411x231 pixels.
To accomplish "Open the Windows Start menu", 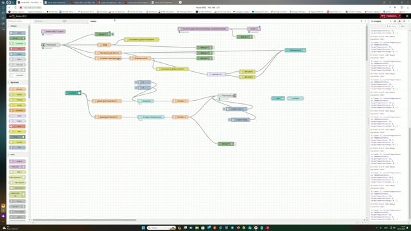I will (143, 228).
